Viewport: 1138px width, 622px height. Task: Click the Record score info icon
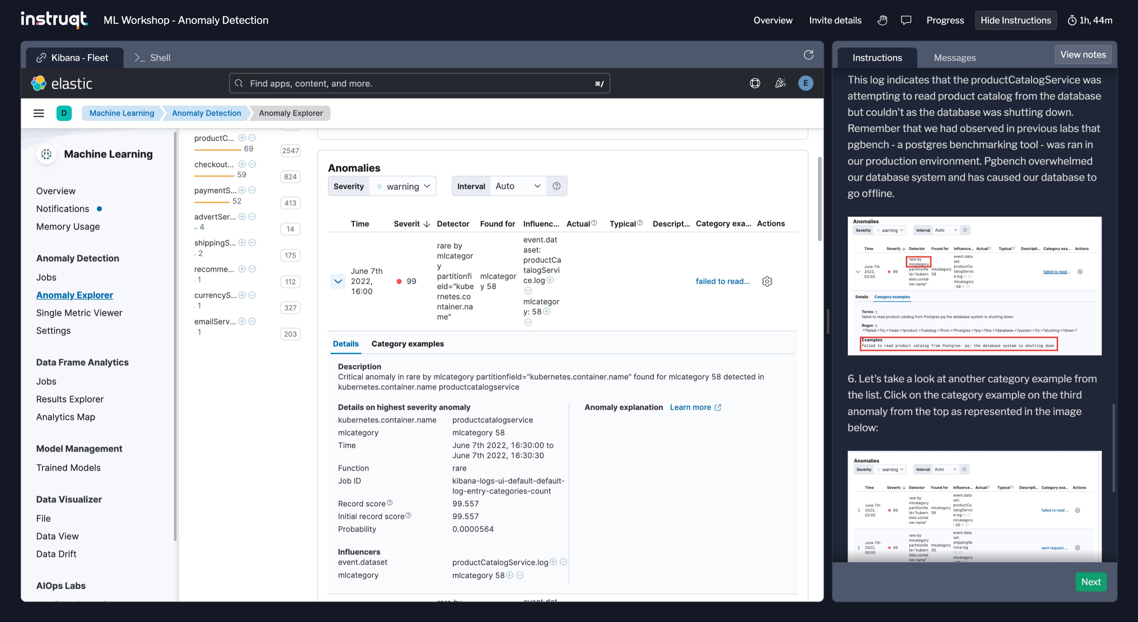390,503
